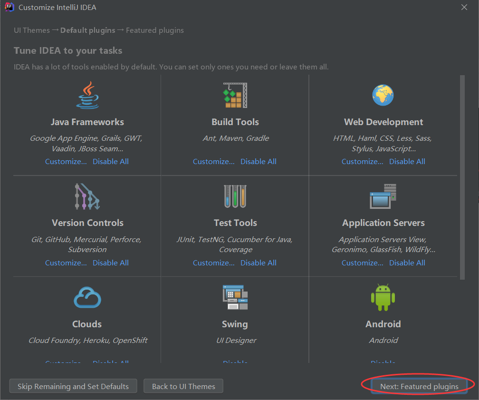Click 'Ant, Maven, Gradle' description

tap(236, 138)
